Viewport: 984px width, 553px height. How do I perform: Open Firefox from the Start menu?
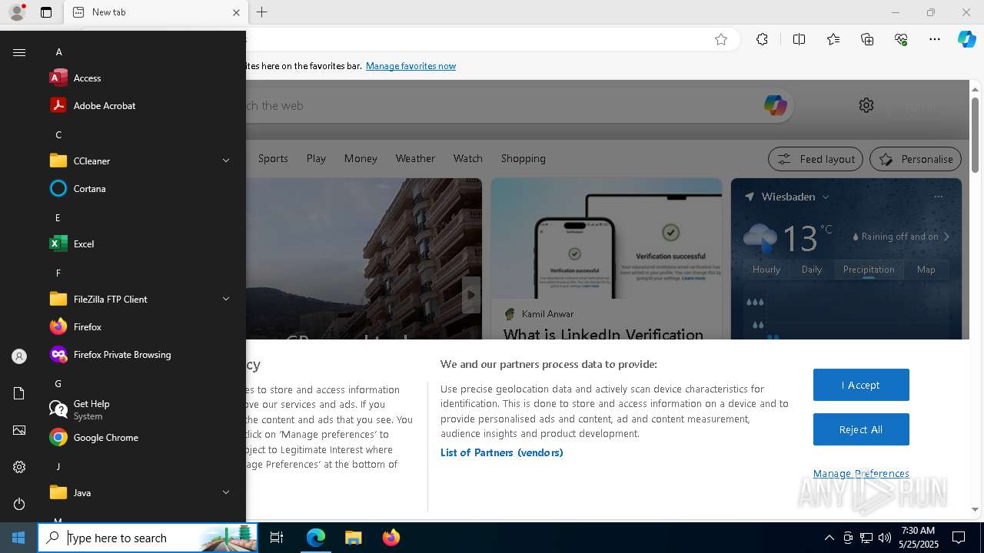(x=142, y=327)
